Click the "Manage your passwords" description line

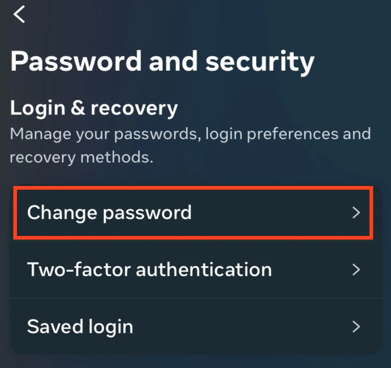tap(190, 134)
